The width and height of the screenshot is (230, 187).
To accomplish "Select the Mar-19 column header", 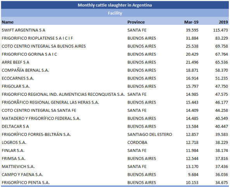I will pyautogui.click(x=191, y=22).
